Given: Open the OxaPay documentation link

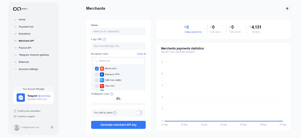Looking at the screenshot, I should coord(29,111).
